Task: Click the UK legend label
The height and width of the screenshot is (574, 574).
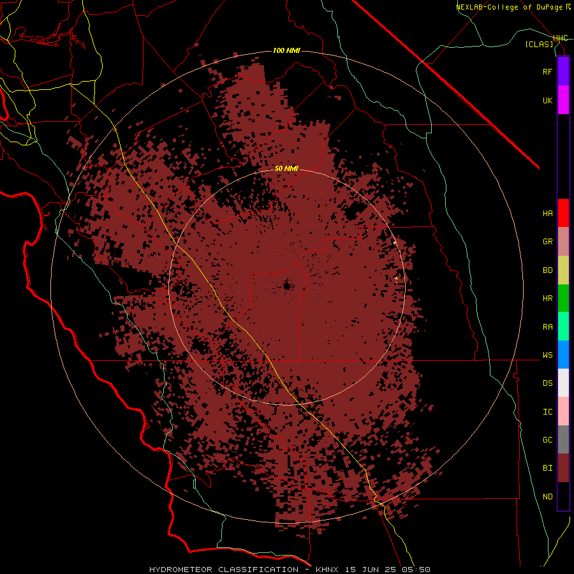Action: coord(547,101)
